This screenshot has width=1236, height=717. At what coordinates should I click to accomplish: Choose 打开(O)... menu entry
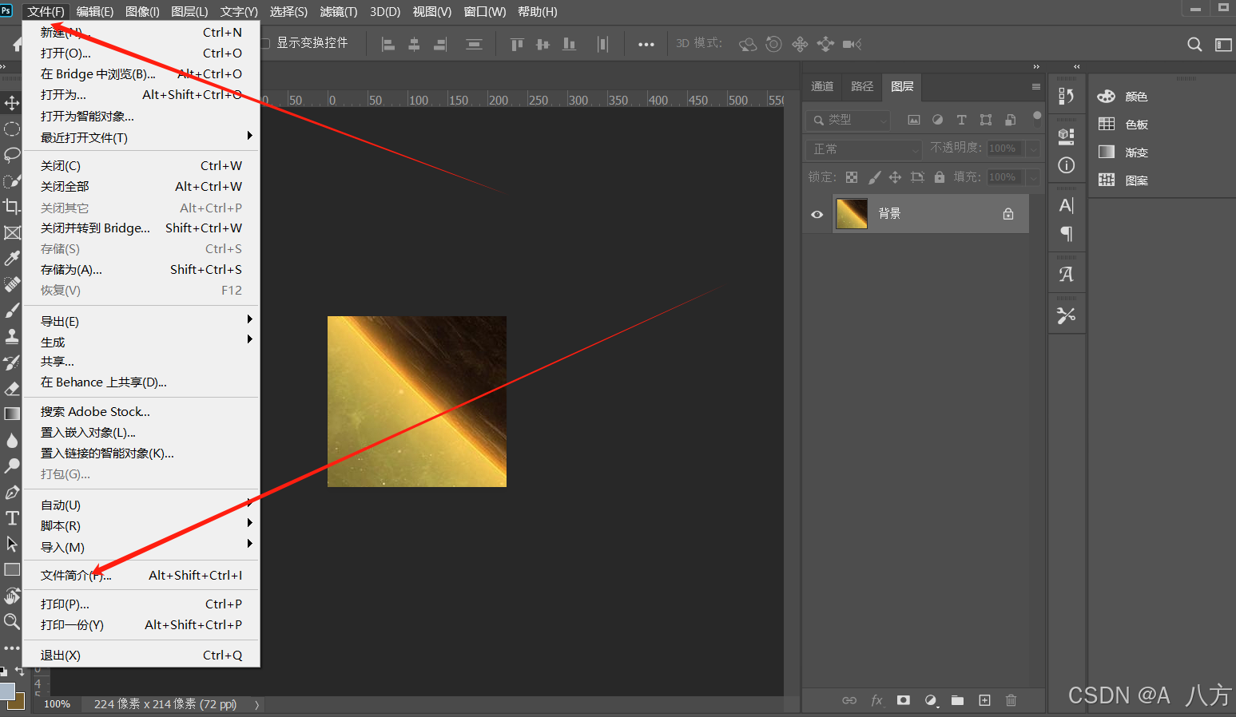[x=141, y=53]
